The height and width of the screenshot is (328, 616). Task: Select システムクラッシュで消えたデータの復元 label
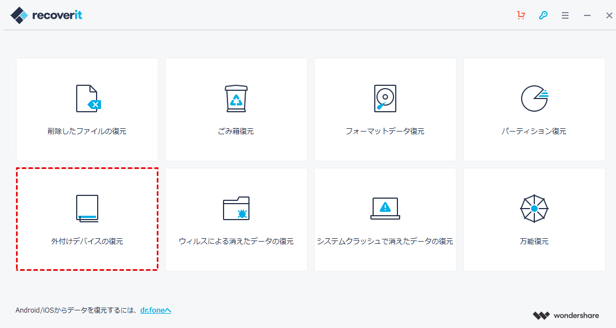(385, 242)
